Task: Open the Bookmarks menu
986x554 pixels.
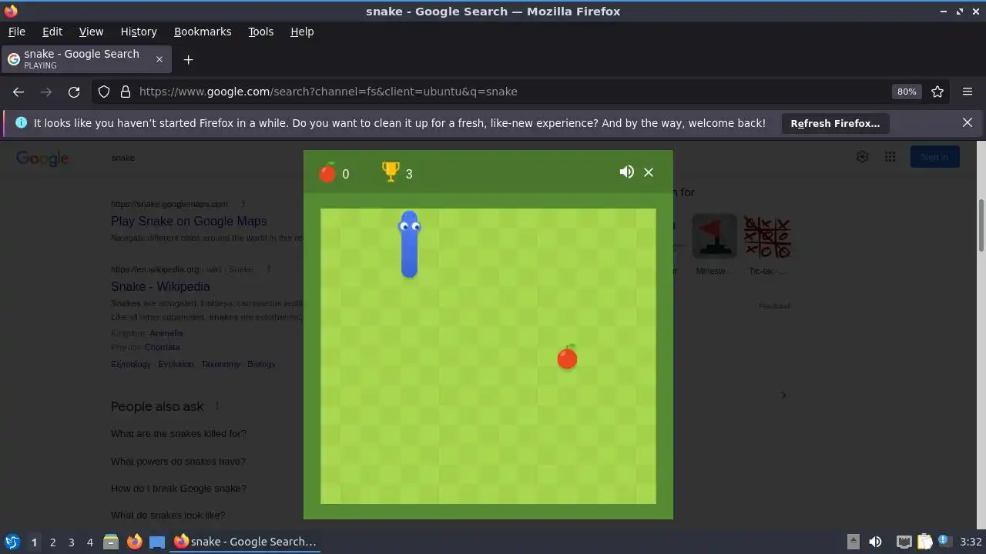Action: (x=203, y=32)
